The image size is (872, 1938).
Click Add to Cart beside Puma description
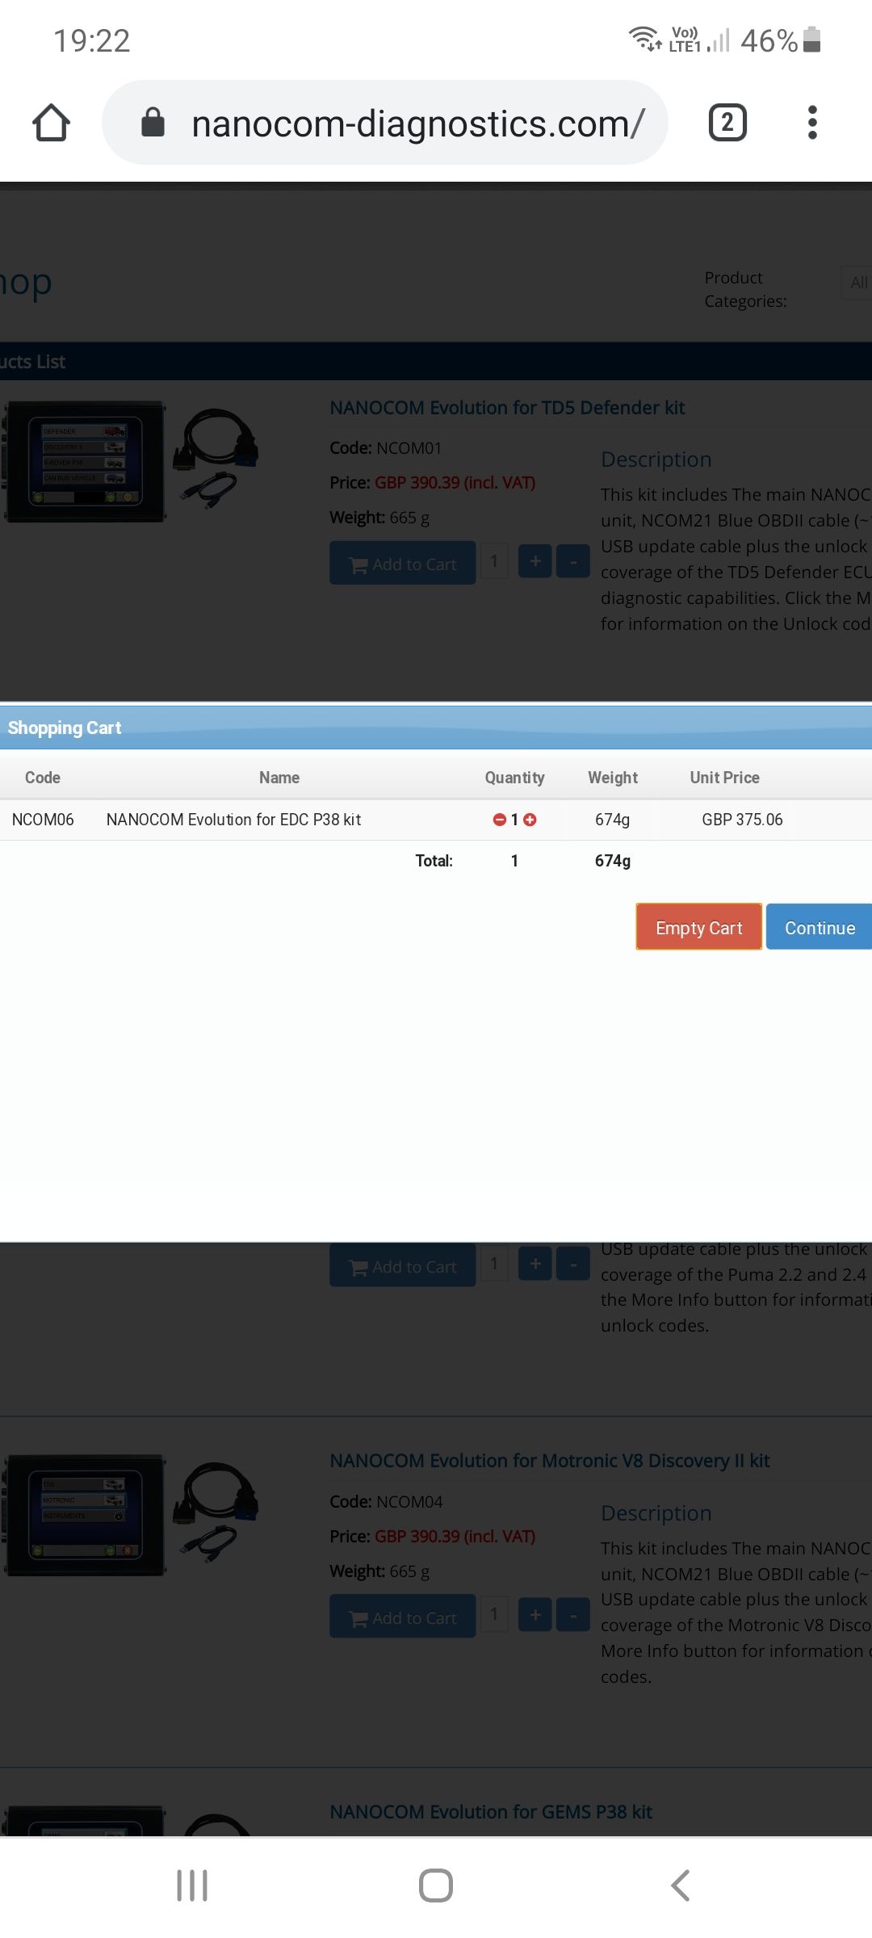[x=402, y=1265]
